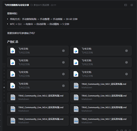Click Markdown file icon of NO.7_论坛发布版.md
Viewport: 137px width, 131px height.
coord(76,121)
